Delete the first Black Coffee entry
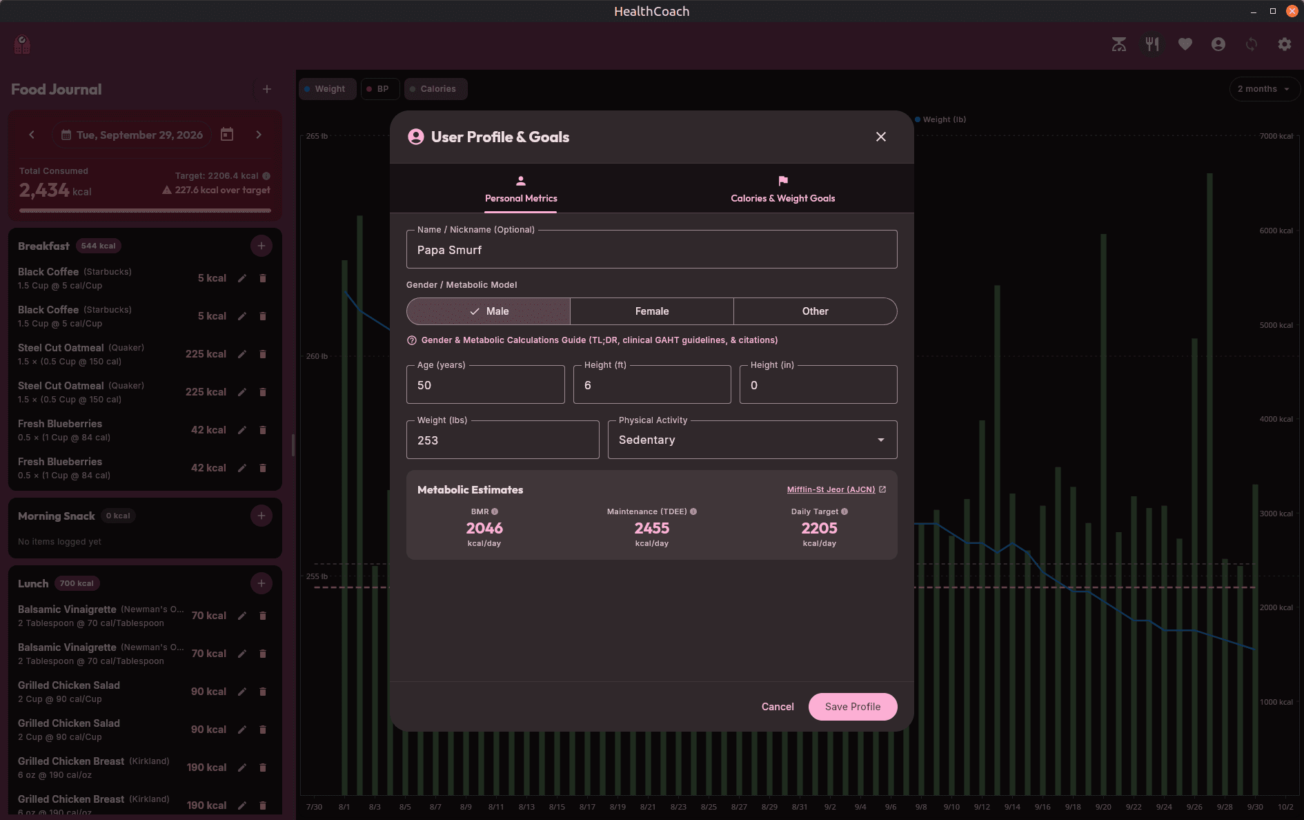The width and height of the screenshot is (1304, 820). tap(263, 278)
